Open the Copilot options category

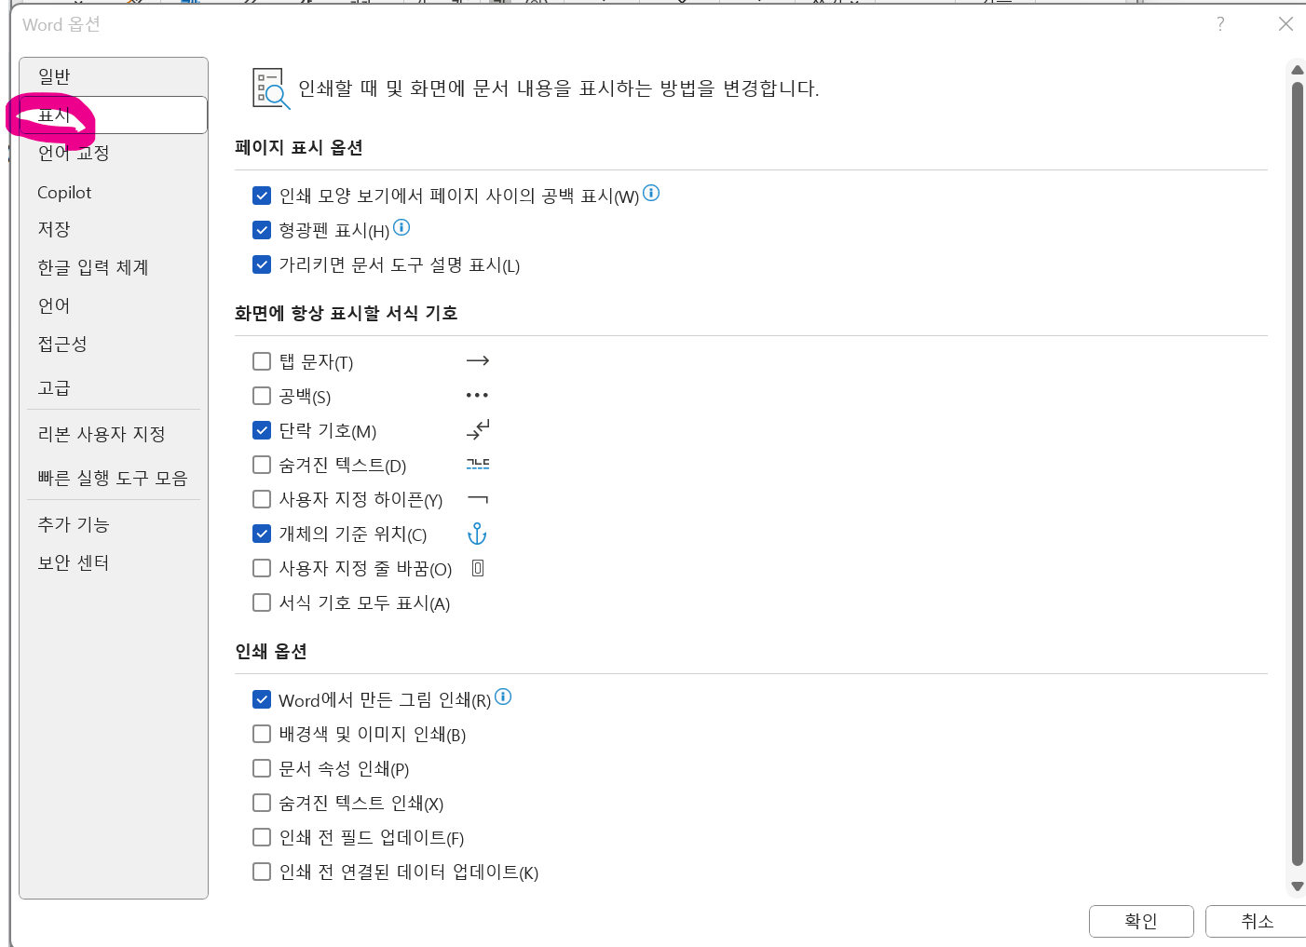tap(113, 192)
